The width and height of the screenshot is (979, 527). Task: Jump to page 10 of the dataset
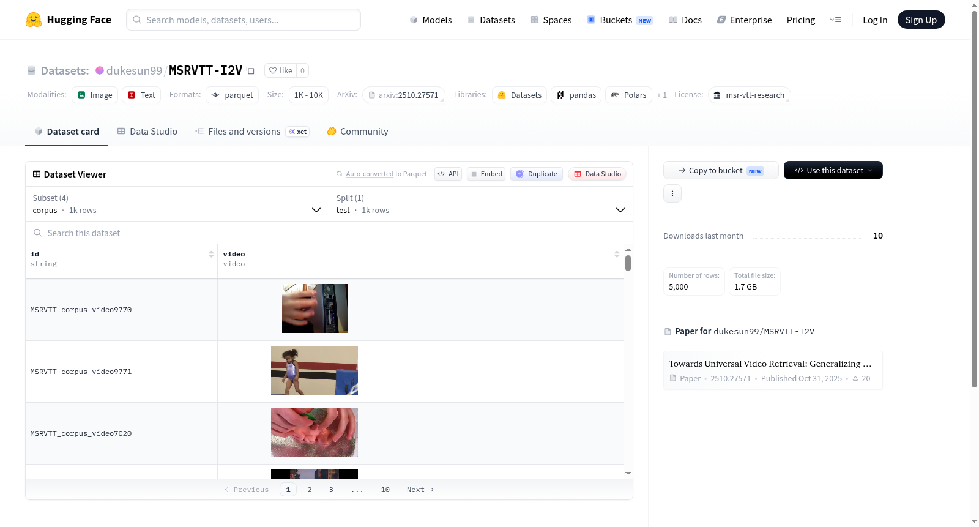click(x=385, y=490)
